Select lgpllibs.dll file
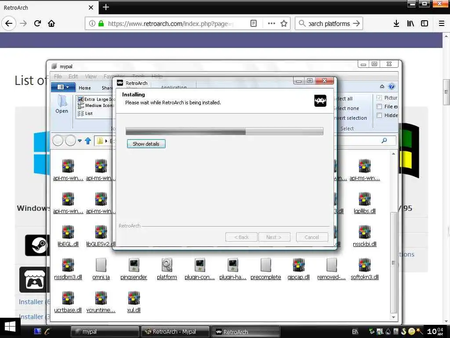The width and height of the screenshot is (450, 338). click(x=365, y=203)
